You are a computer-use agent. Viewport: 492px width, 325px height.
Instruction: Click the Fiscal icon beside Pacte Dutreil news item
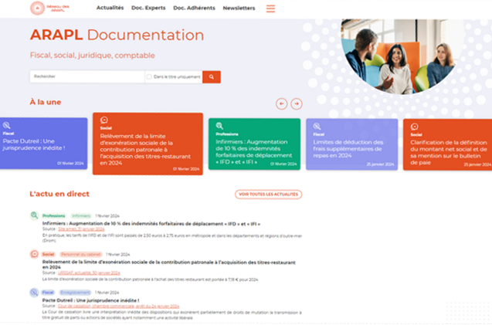pos(35,293)
